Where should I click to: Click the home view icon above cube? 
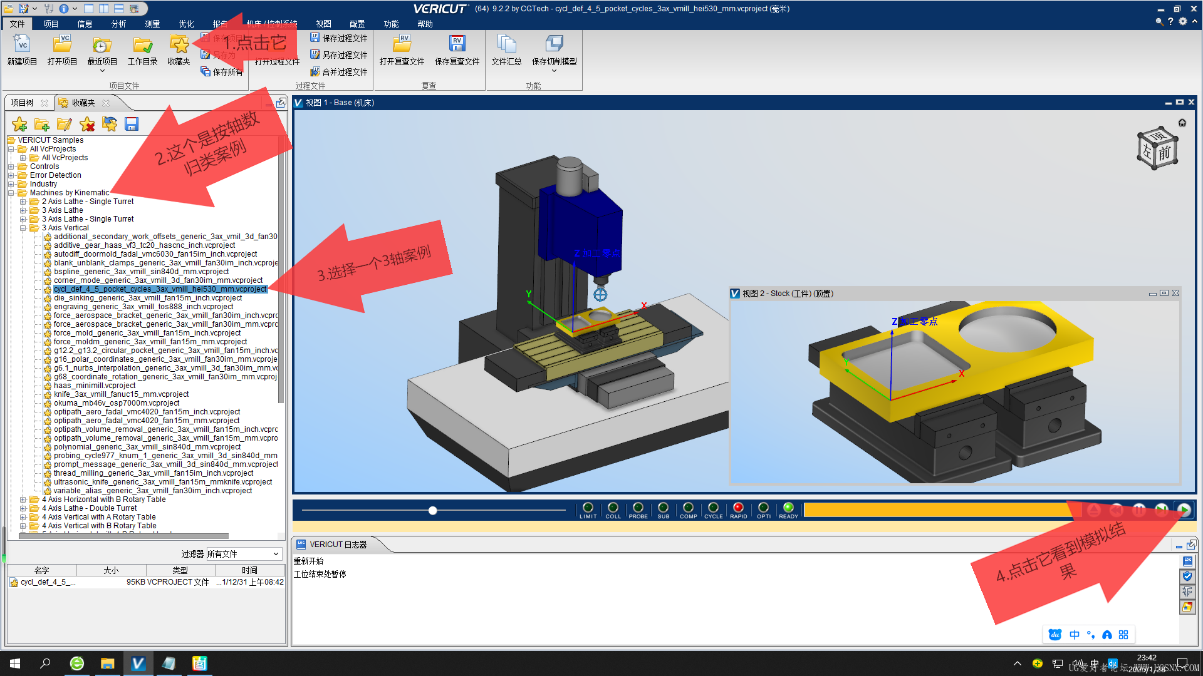pyautogui.click(x=1182, y=123)
